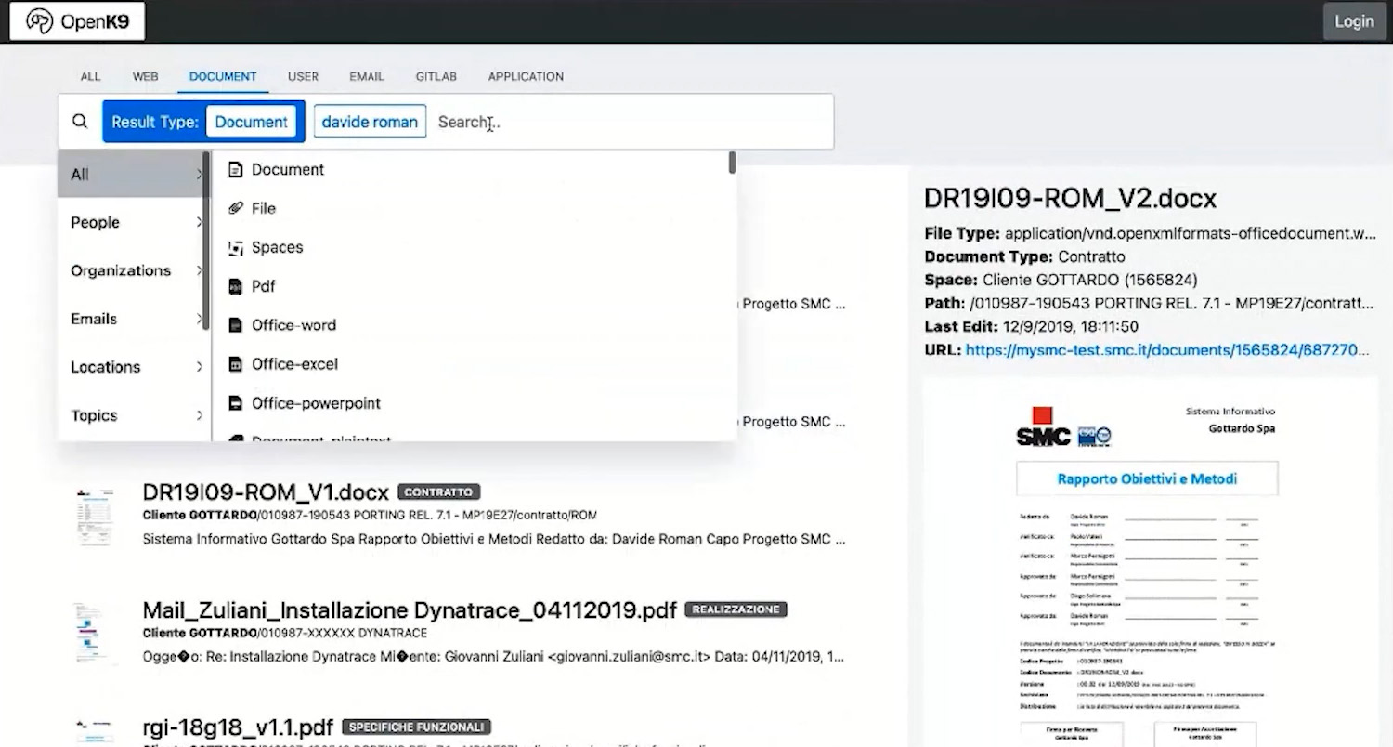
Task: Open the DR19I09-ROM_V1.docx result
Action: coord(266,491)
